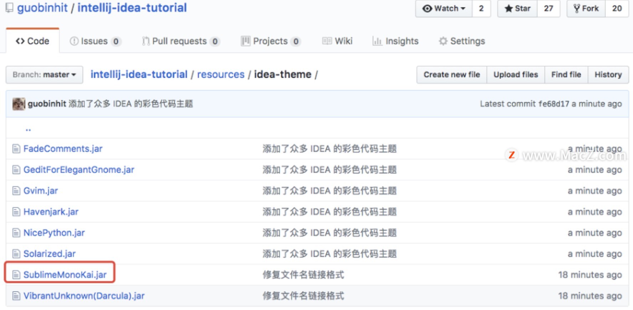The width and height of the screenshot is (633, 310).
Task: Click the guobinhit avatar in commit bar
Action: [x=19, y=104]
